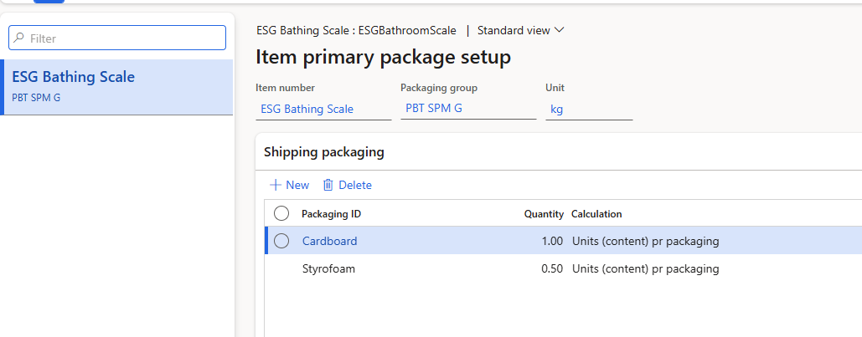
Task: Delete the selected packaging line
Action: (x=347, y=185)
